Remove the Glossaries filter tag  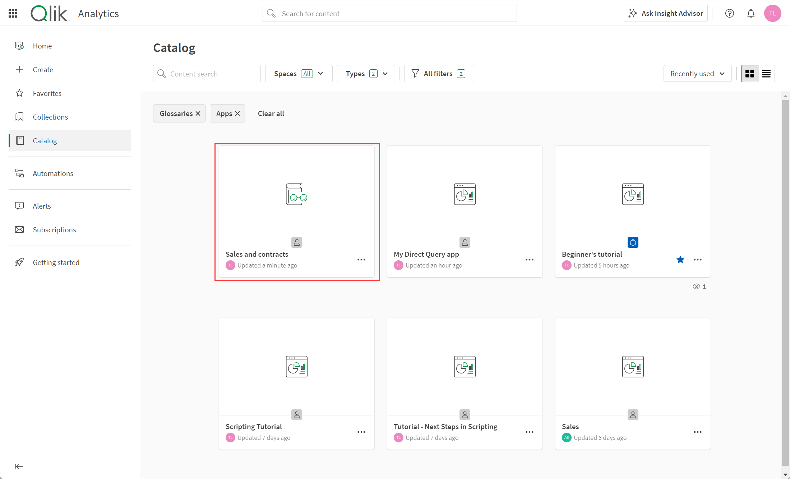pyautogui.click(x=198, y=113)
